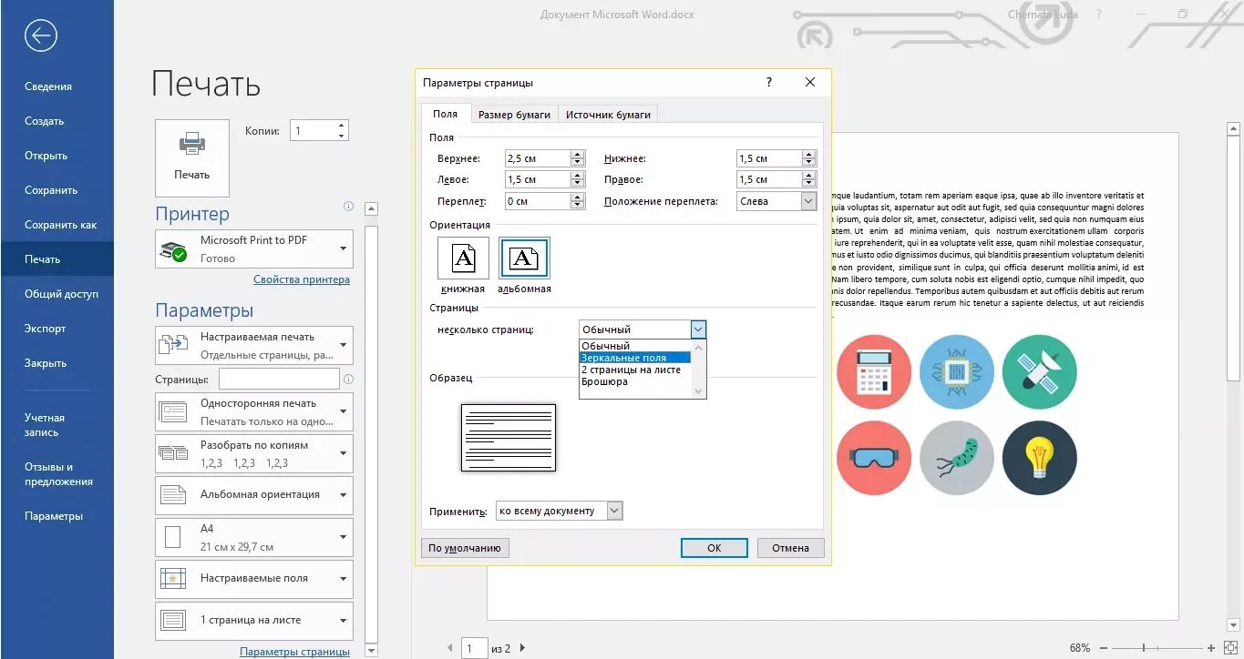The height and width of the screenshot is (659, 1244).
Task: Open Применить ко всему документу dropdown
Action: 614,511
